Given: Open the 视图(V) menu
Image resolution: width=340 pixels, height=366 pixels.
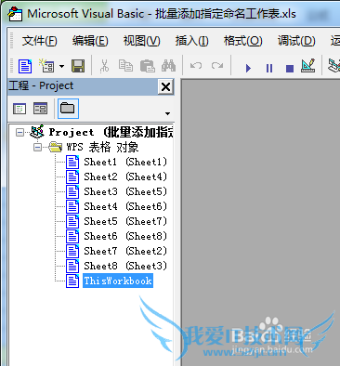Looking at the screenshot, I should click(x=142, y=41).
